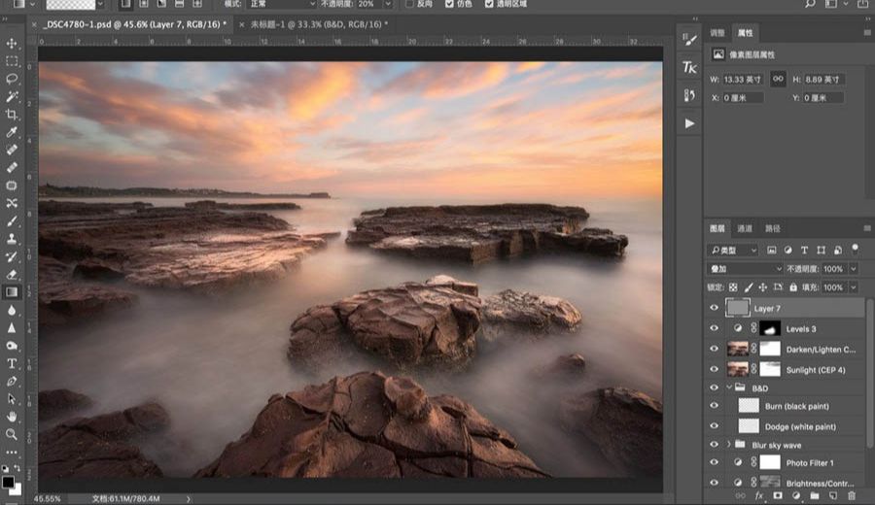Select the Rectangular Marquee tool
Viewport: 875px width, 505px height.
coord(11,61)
